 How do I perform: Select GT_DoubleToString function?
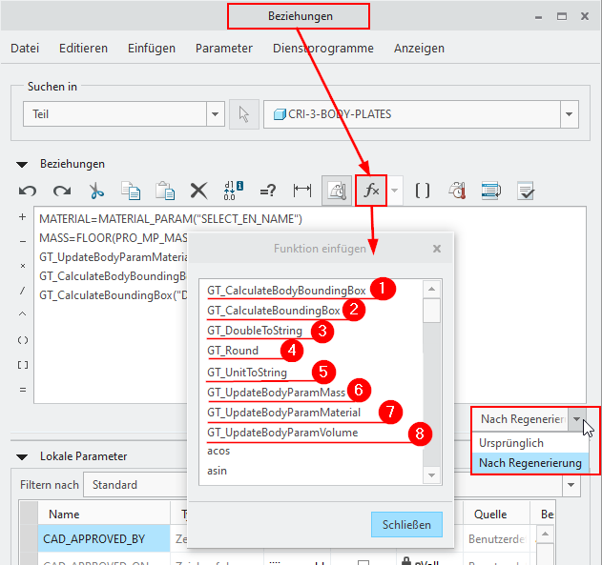[x=255, y=331]
